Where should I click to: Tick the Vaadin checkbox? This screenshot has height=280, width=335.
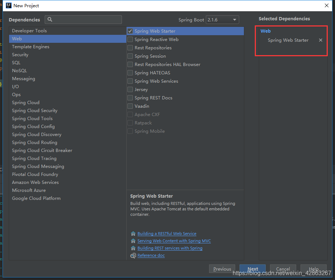tap(130, 106)
